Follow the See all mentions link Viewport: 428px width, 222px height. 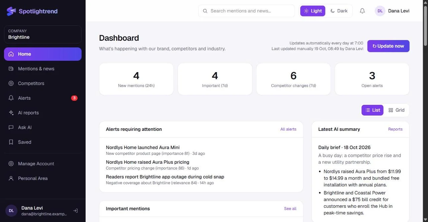point(290,209)
